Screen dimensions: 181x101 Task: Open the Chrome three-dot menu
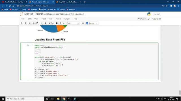178,6
